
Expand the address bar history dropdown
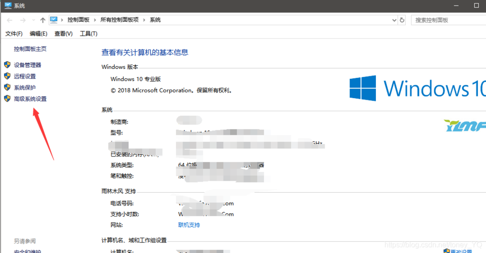click(394, 20)
